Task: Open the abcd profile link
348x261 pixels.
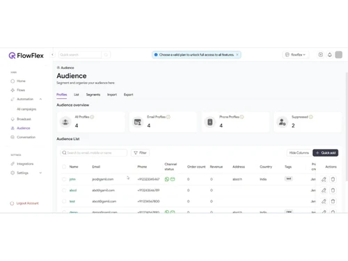Action: [x=73, y=190]
